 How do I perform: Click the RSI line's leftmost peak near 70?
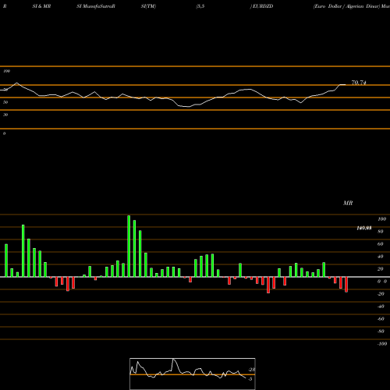coord(17,83)
